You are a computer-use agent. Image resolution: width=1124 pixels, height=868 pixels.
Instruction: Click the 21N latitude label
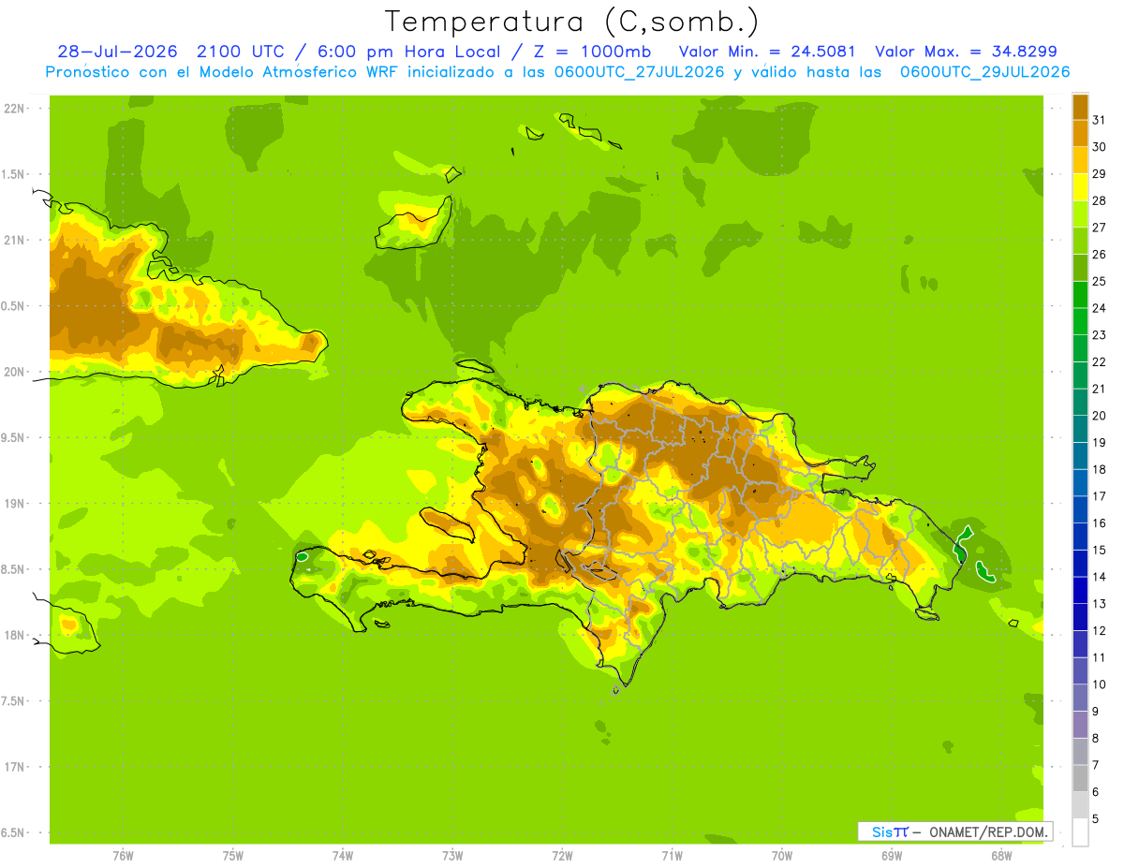click(x=15, y=240)
